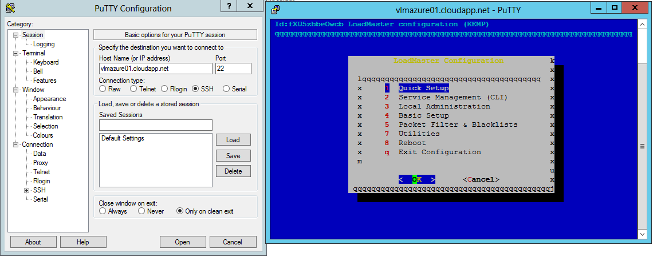Choose Never for close window on exit
The width and height of the screenshot is (653, 257).
141,211
